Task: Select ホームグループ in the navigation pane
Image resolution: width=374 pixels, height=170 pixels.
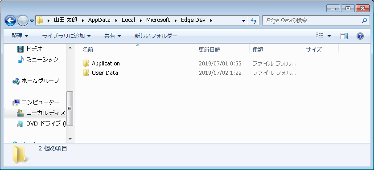Action: (x=40, y=81)
